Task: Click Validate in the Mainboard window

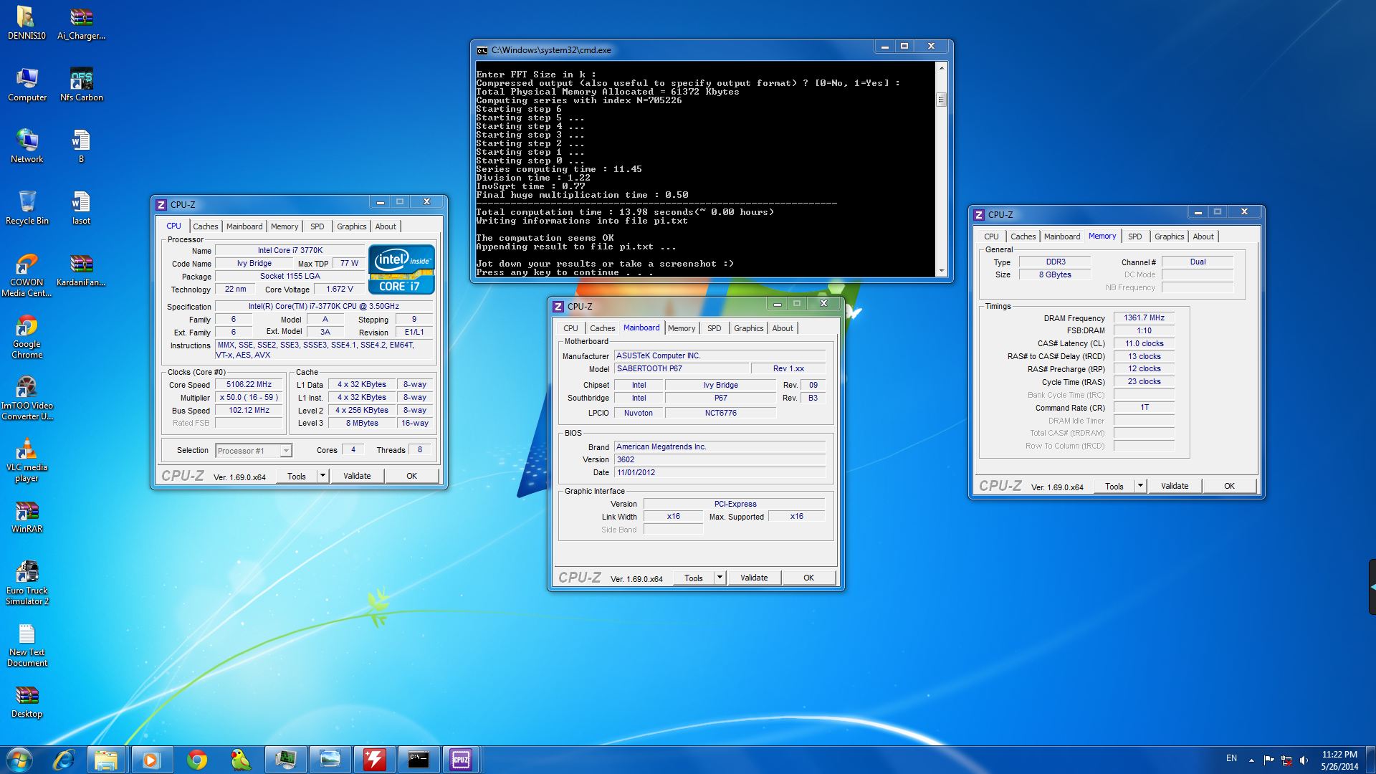Action: coord(754,578)
